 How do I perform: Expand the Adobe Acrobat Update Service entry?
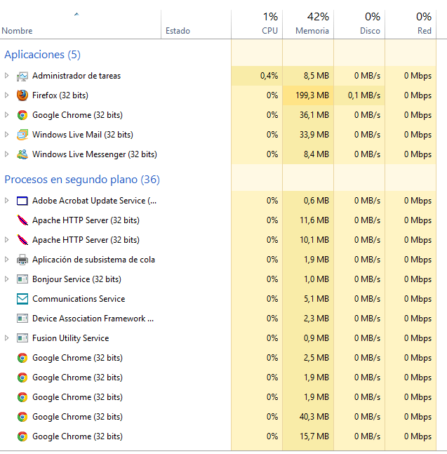(x=6, y=201)
